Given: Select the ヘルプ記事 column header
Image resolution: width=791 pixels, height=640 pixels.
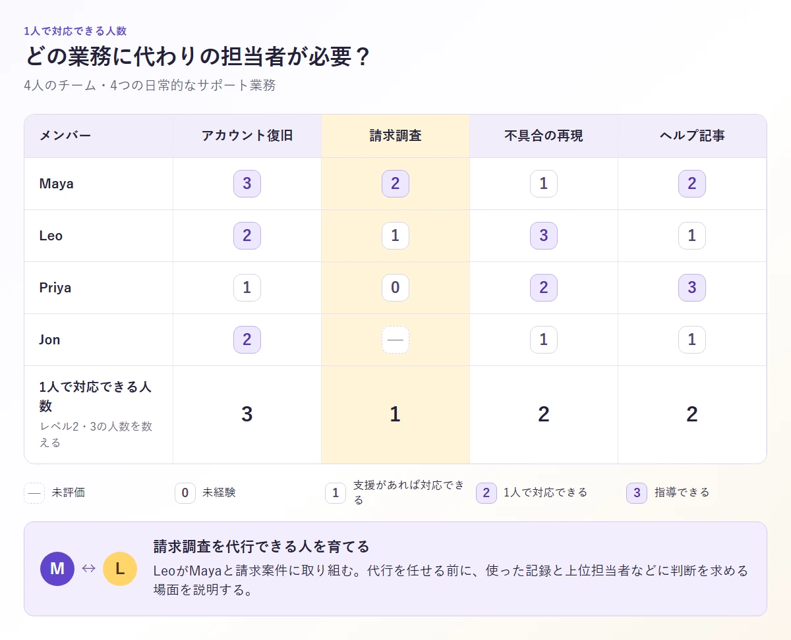Looking at the screenshot, I should coord(692,136).
